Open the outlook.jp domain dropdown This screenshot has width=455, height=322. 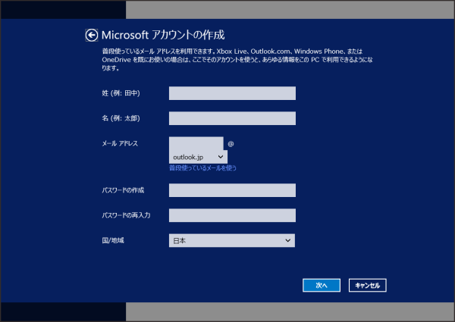tap(198, 157)
